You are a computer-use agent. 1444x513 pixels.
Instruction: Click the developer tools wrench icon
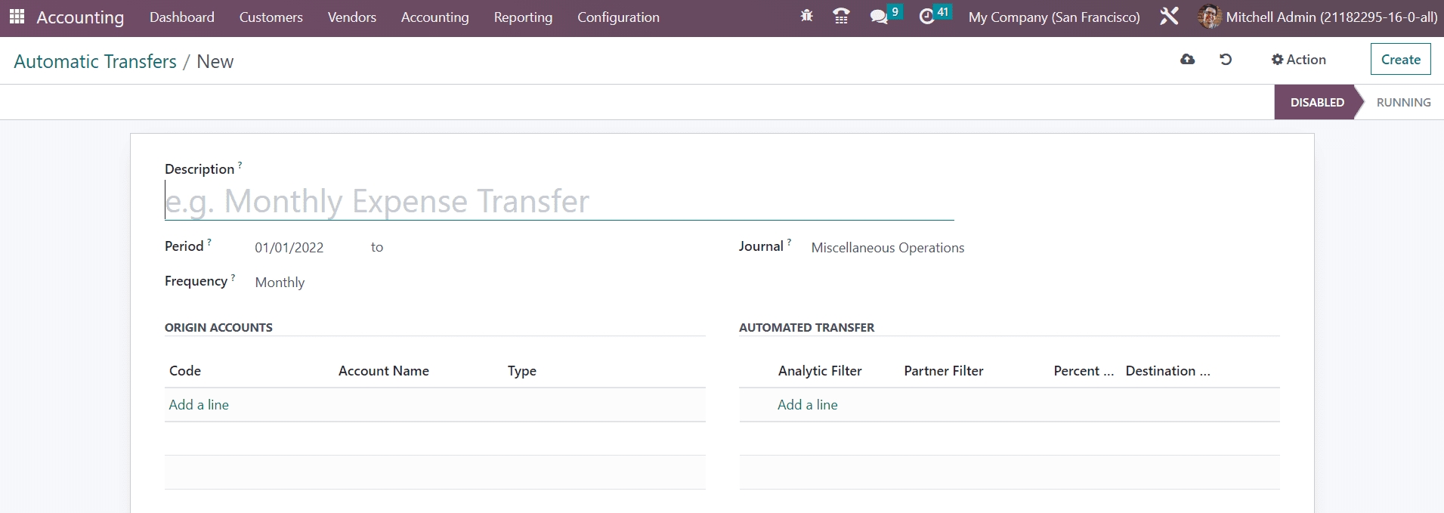[1169, 17]
